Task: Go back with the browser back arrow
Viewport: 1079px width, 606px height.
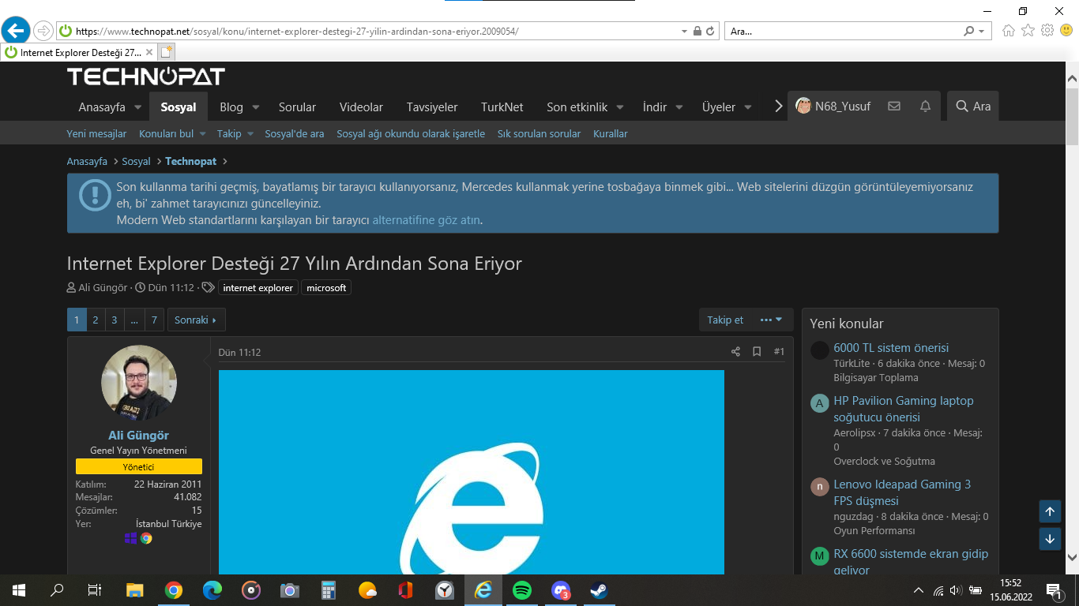Action: [x=16, y=31]
